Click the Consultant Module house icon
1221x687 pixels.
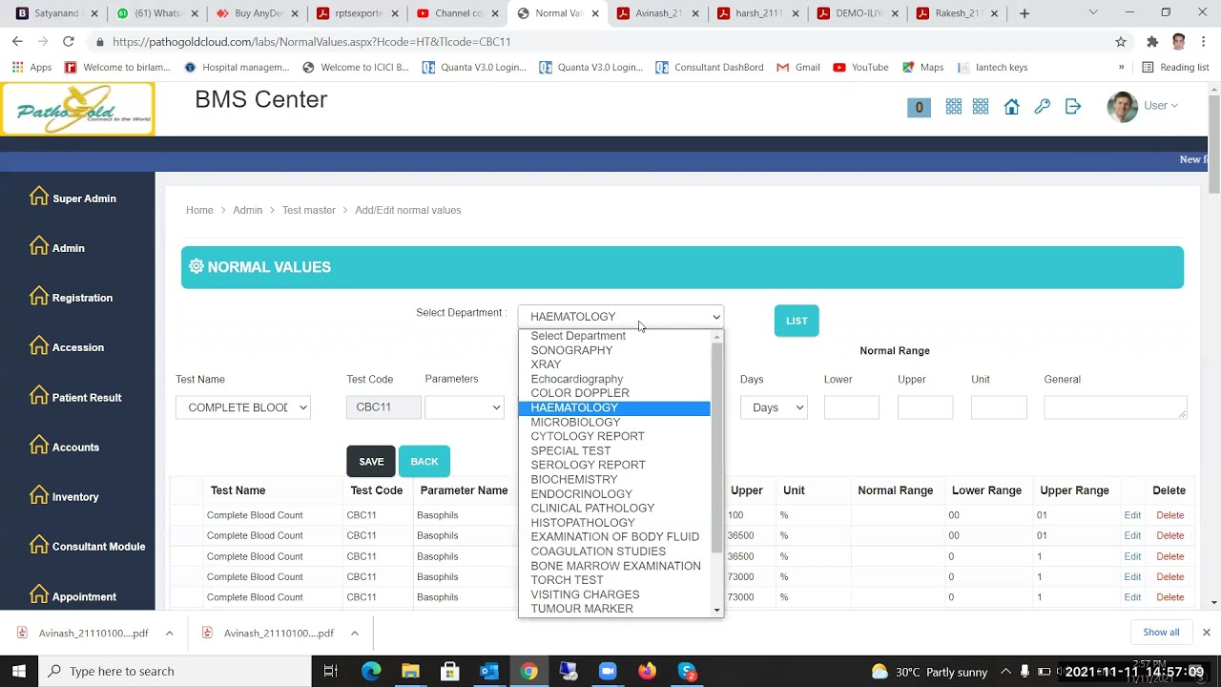coord(38,545)
